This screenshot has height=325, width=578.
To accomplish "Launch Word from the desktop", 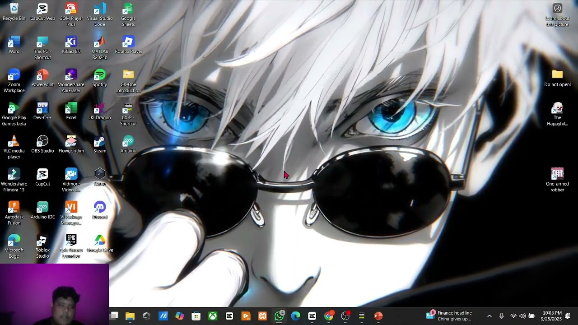I will (14, 45).
